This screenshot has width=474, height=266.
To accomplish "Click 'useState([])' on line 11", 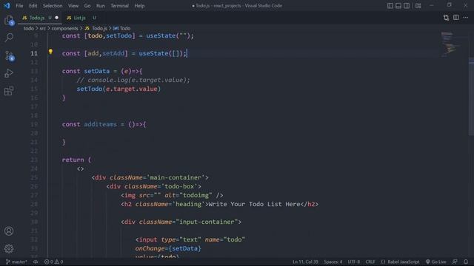I will [161, 53].
